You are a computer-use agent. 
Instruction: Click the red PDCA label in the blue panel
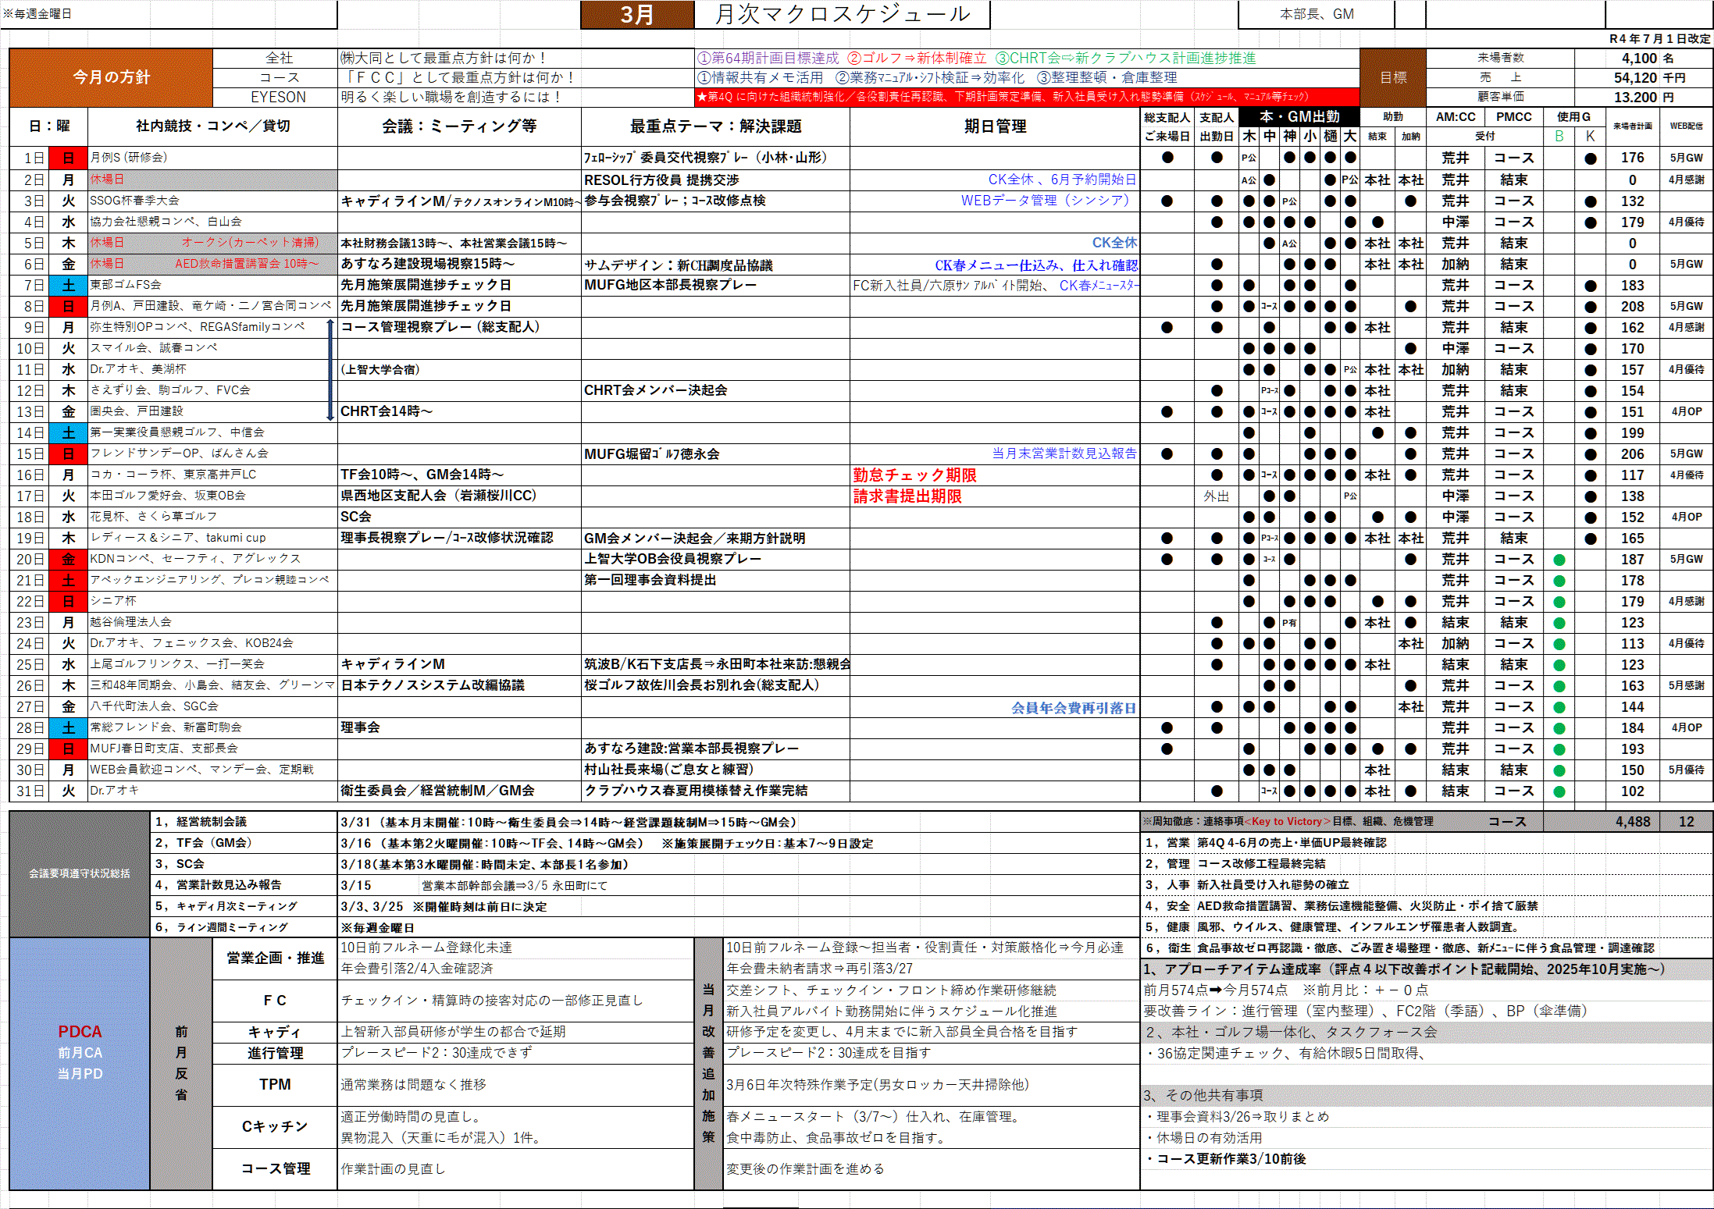tap(80, 1032)
